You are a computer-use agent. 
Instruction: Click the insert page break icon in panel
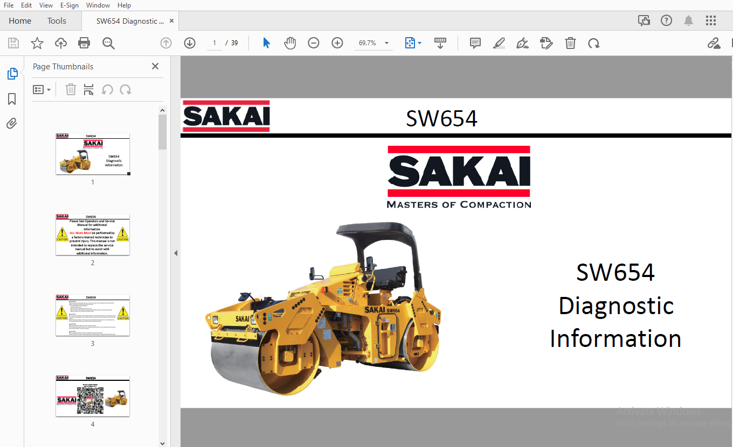click(x=89, y=89)
